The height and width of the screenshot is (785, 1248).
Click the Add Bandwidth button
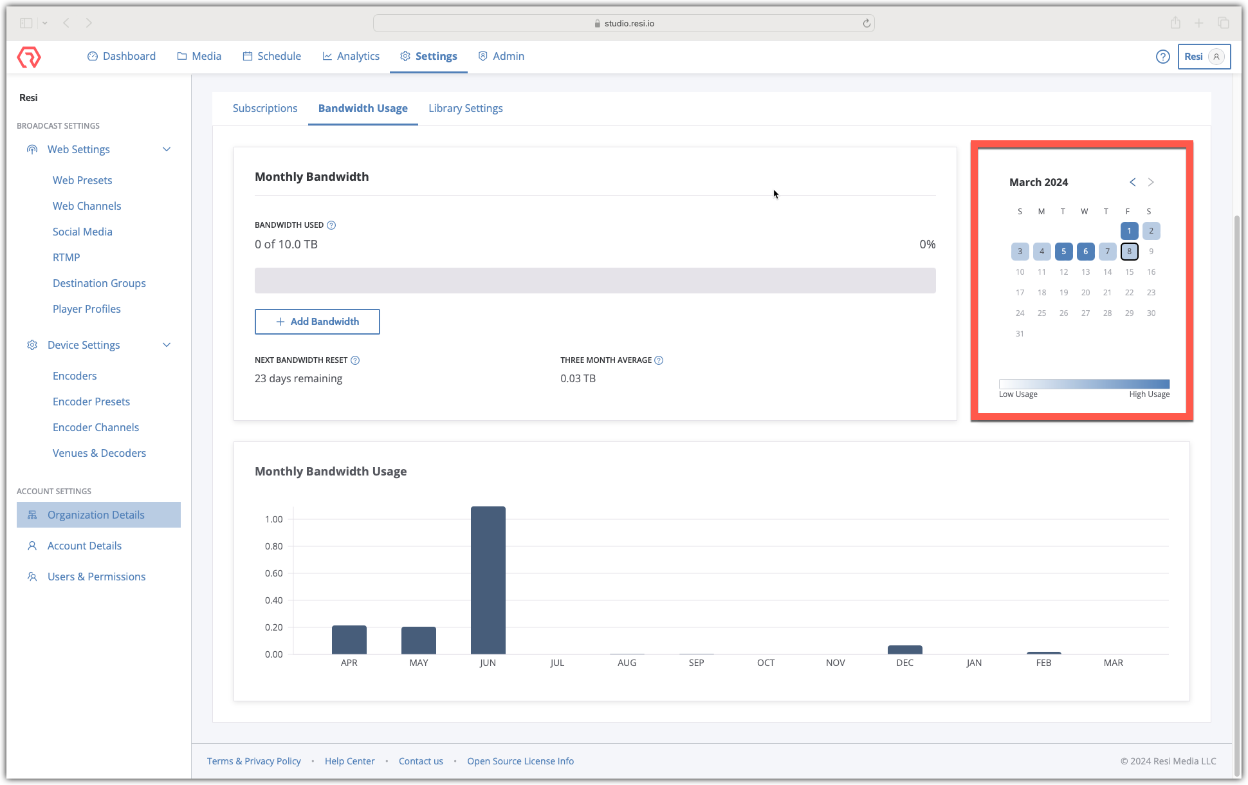click(x=317, y=322)
